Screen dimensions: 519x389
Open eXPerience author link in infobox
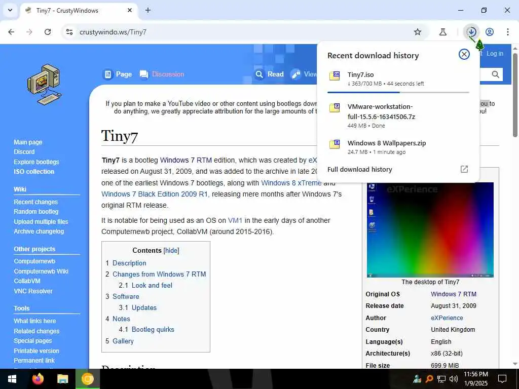coord(447,318)
